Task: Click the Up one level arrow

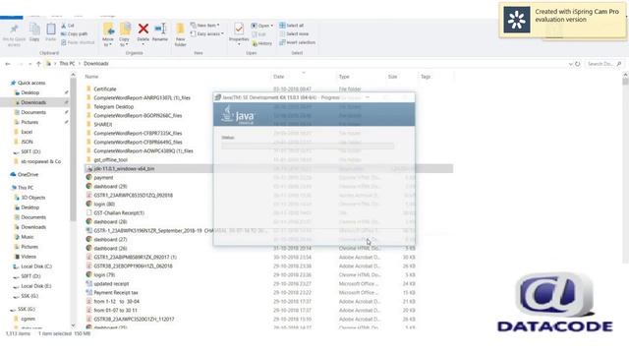Action: pos(38,64)
